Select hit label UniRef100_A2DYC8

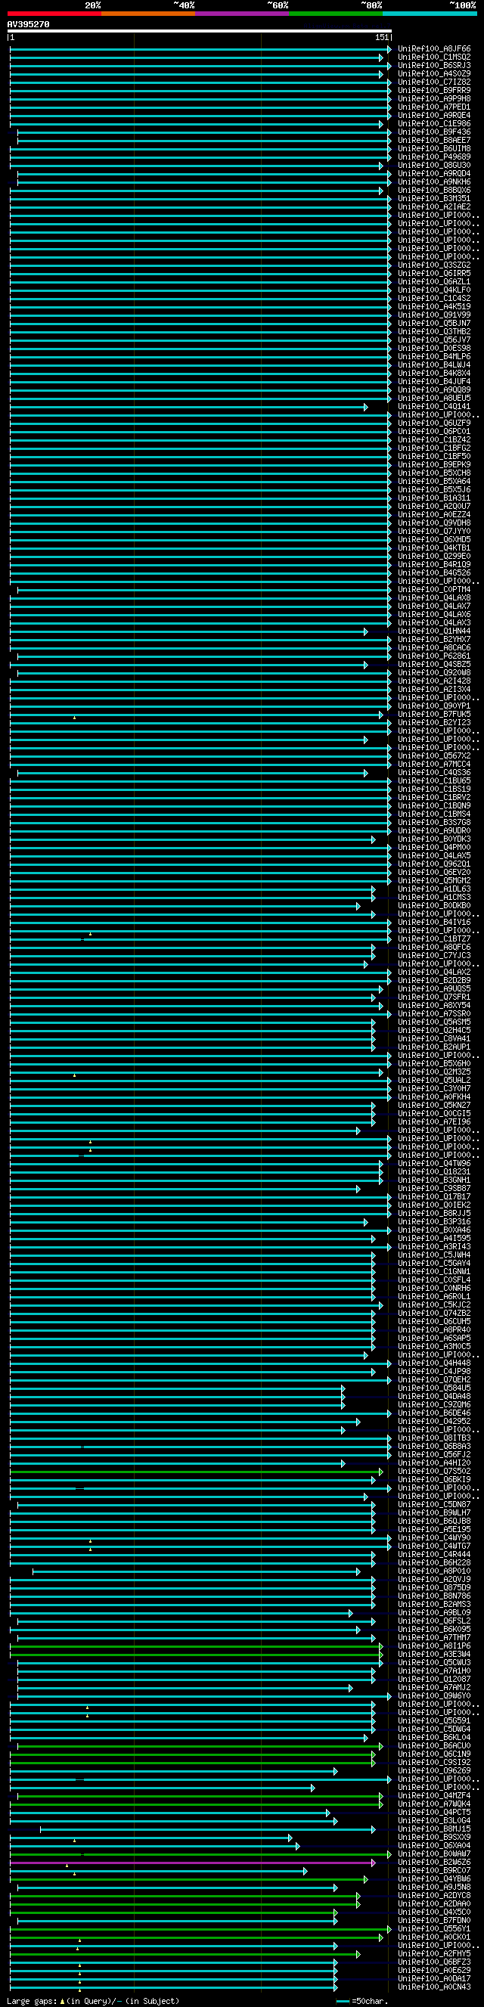coord(434,1894)
